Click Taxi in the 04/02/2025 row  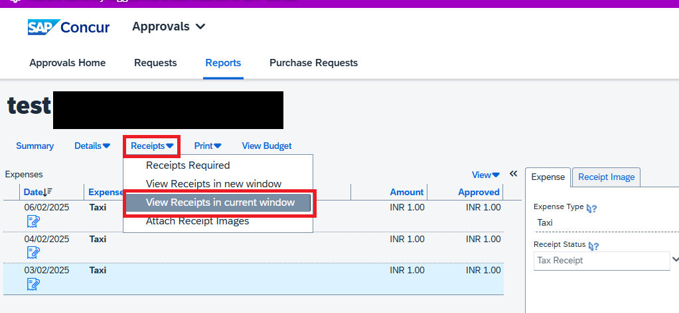tap(98, 239)
